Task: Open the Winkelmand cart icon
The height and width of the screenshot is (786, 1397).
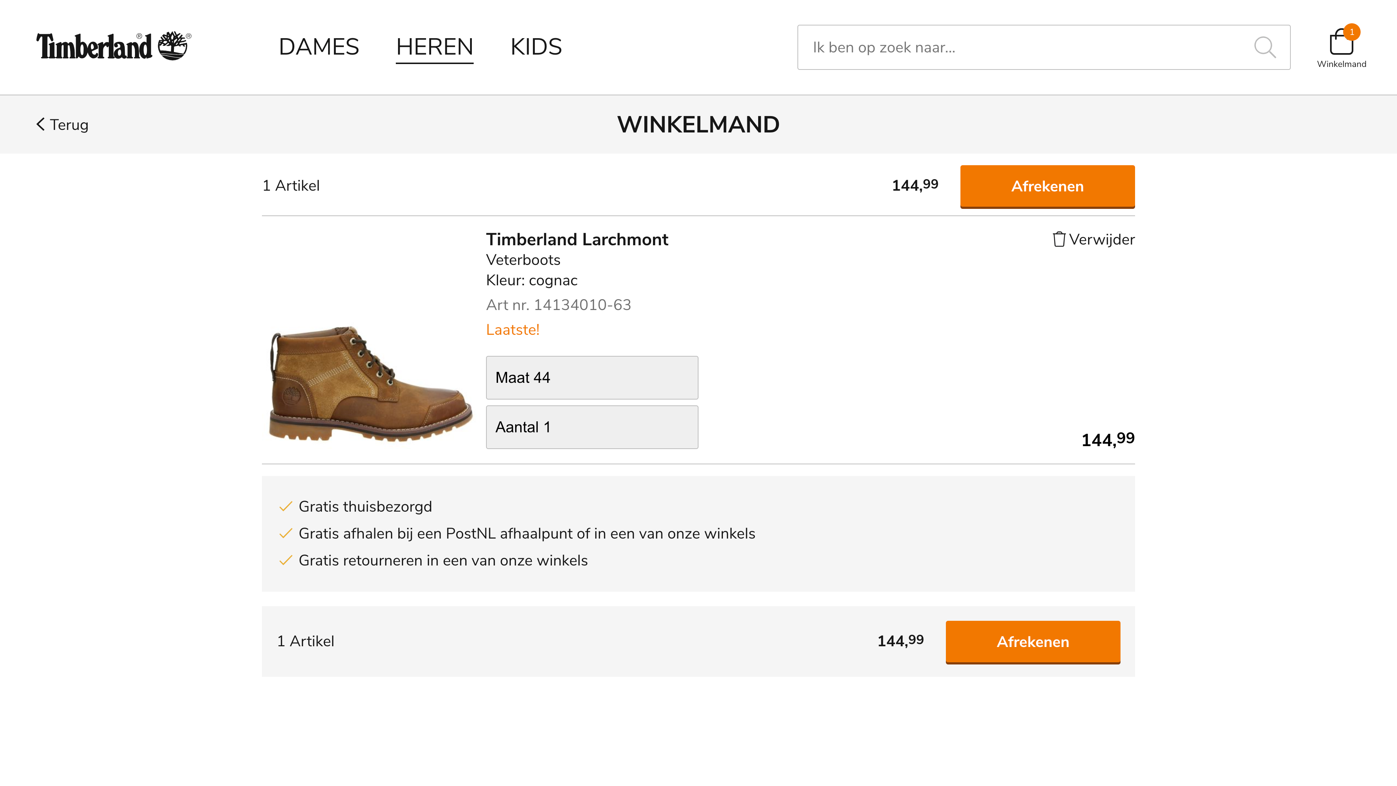Action: [1341, 43]
